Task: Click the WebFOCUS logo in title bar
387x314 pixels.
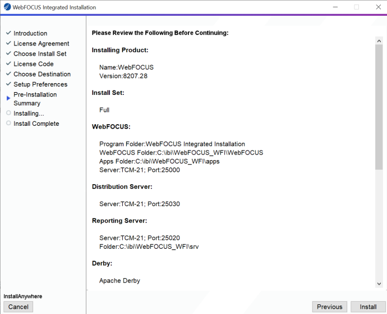Action: pos(7,7)
